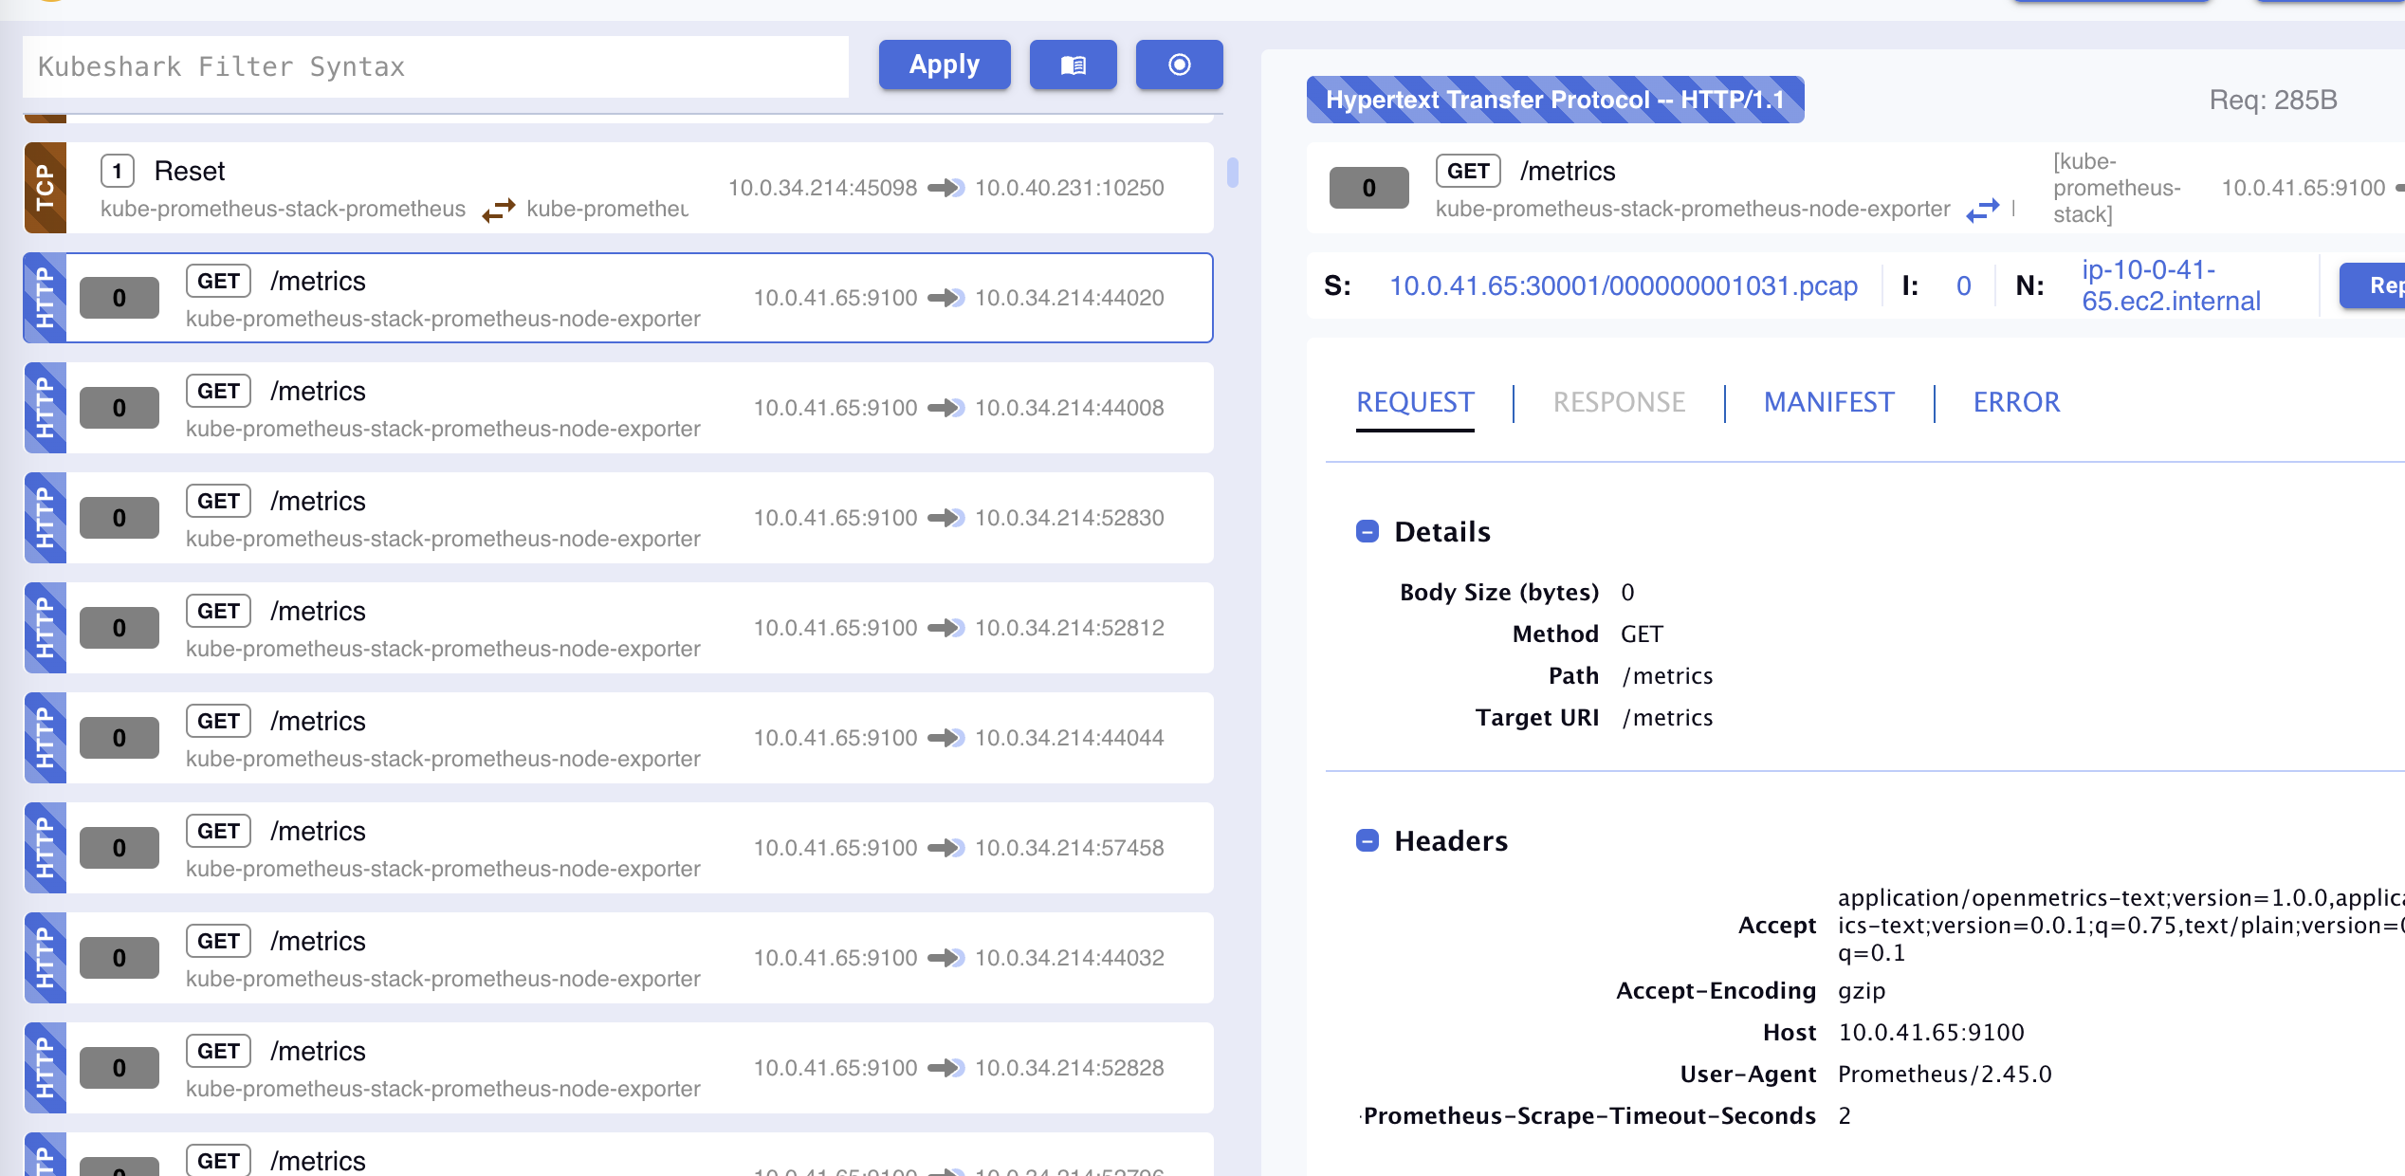Viewport: 2405px width, 1176px height.
Task: Click into the Kubeshark Filter Syntax field
Action: click(x=435, y=66)
